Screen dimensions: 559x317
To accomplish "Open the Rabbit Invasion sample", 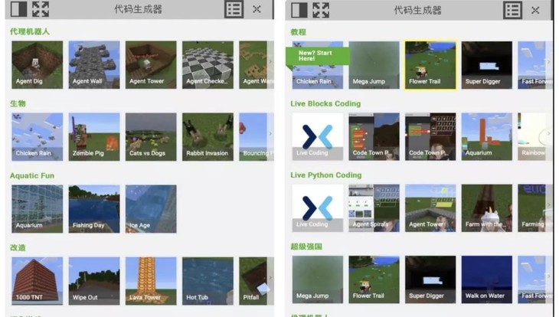I will pyautogui.click(x=208, y=137).
